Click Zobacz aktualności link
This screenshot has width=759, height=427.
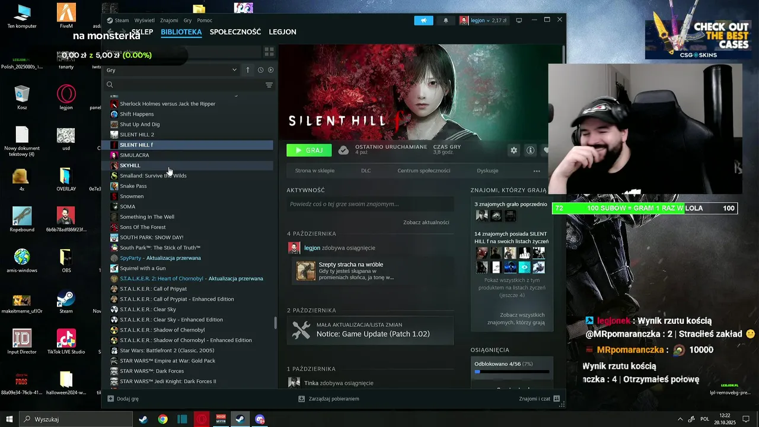pos(426,222)
